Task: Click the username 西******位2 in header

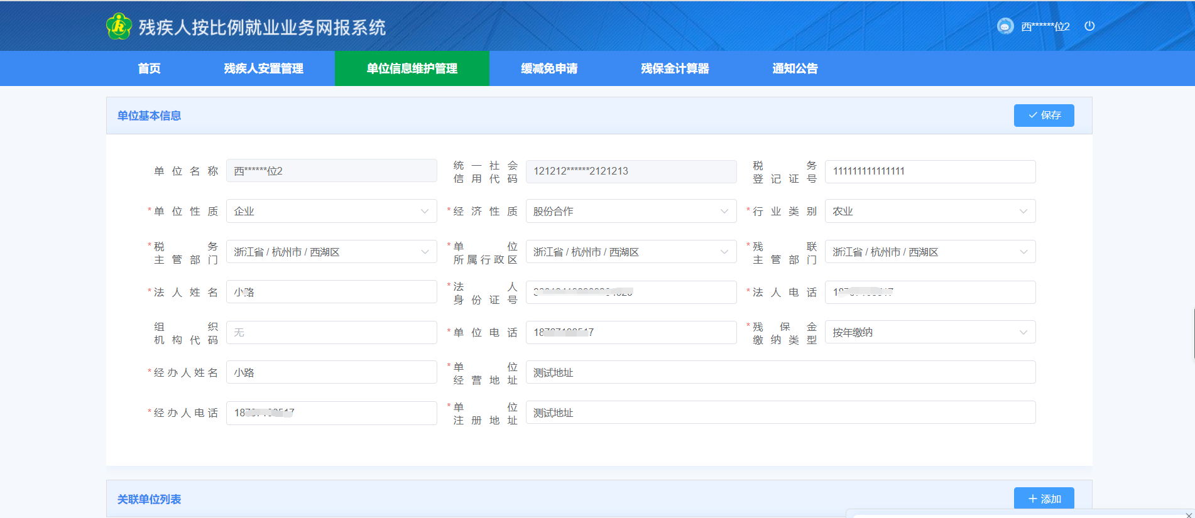Action: pos(1045,27)
